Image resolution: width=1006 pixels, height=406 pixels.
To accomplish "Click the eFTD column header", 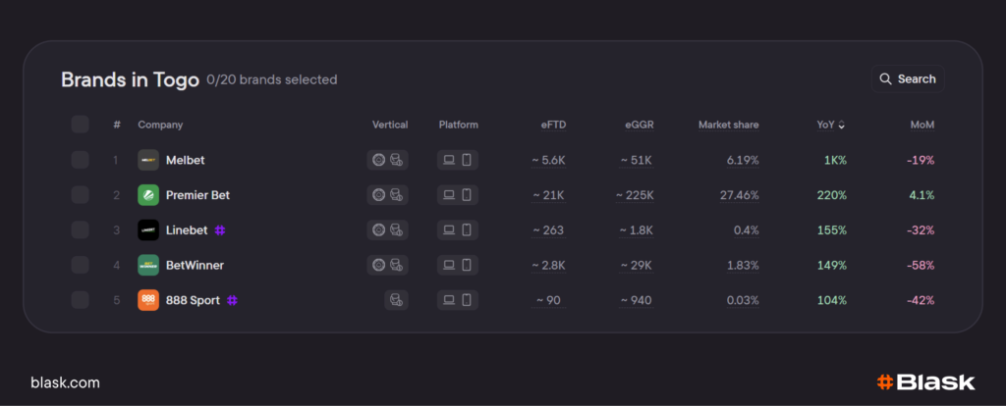I will click(x=553, y=125).
